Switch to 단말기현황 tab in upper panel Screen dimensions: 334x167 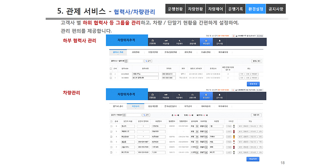coord(153,52)
